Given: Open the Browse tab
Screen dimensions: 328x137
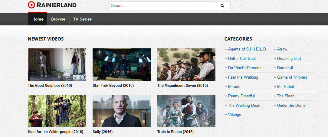Looking at the screenshot, I should tap(58, 19).
